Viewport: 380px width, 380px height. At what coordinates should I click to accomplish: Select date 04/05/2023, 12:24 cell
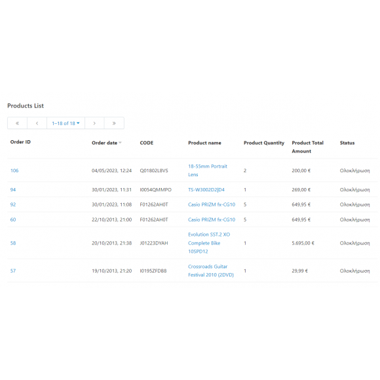click(112, 170)
